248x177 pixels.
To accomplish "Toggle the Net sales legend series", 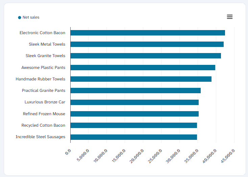I will click(31, 17).
